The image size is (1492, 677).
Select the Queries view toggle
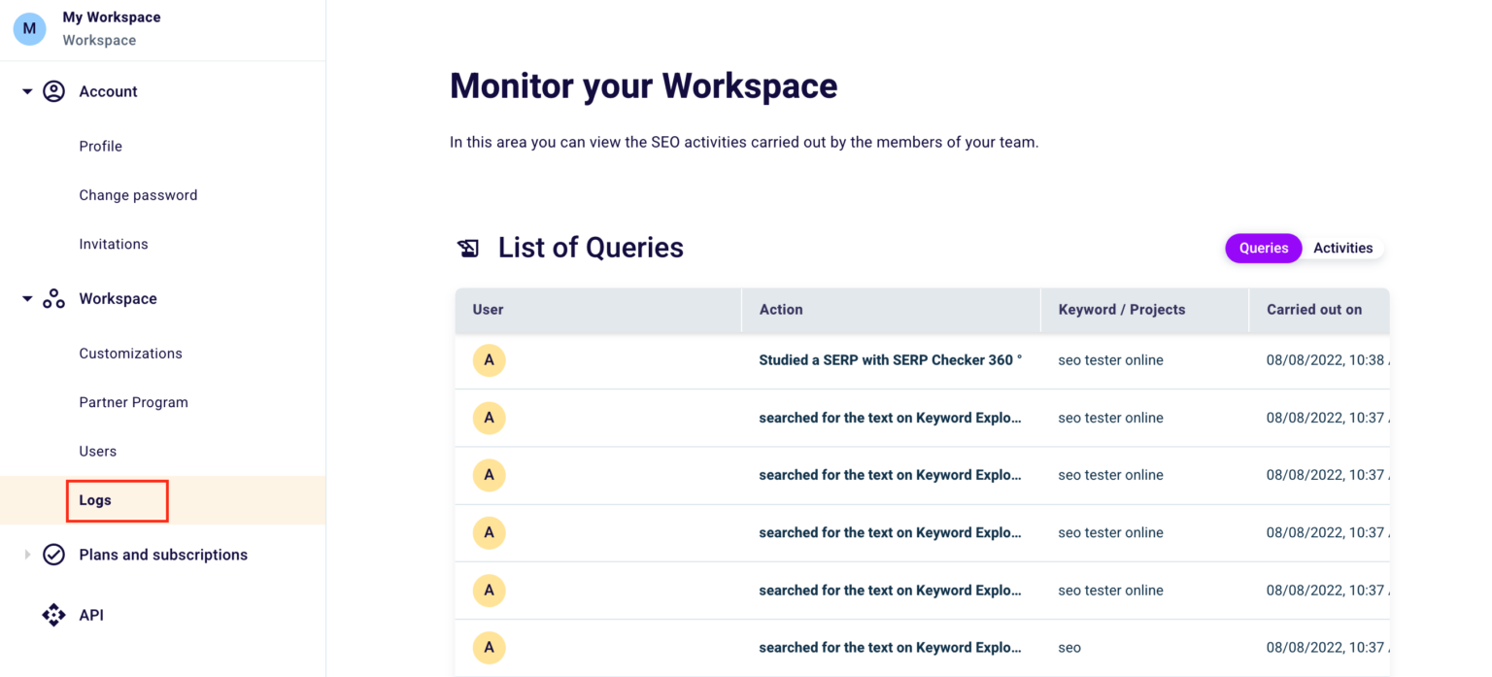pos(1263,248)
